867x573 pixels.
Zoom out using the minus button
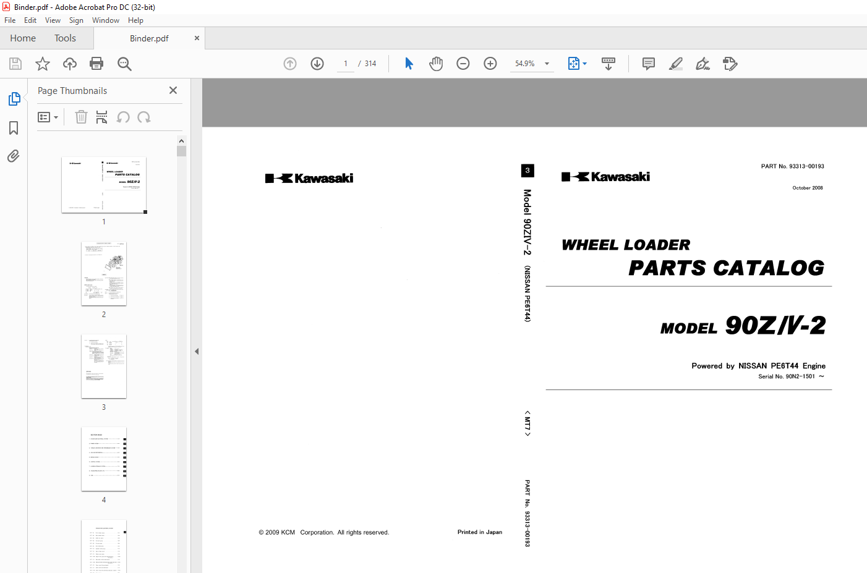[463, 64]
